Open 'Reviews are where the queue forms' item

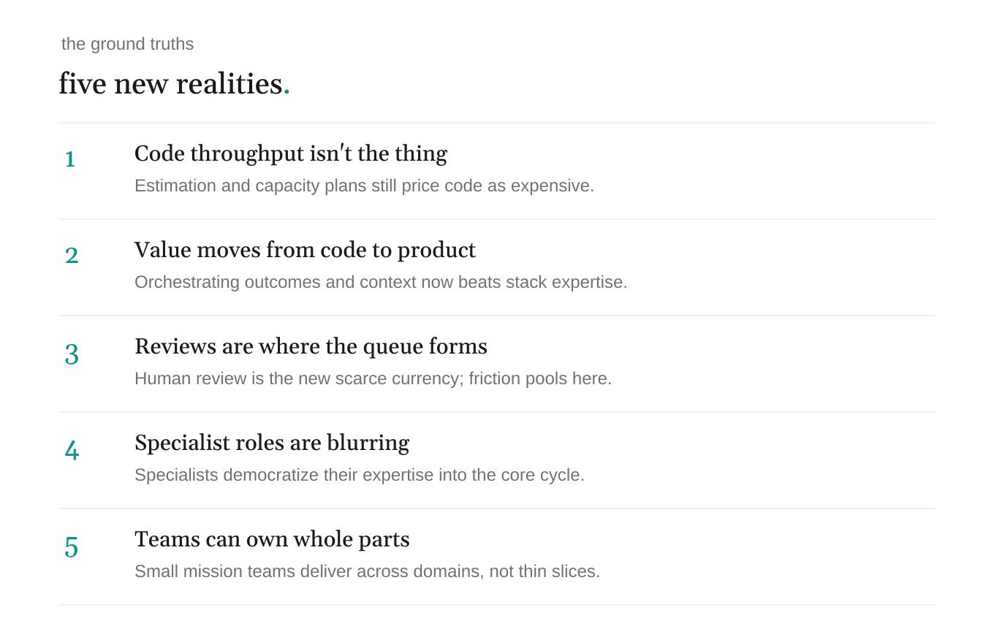[x=497, y=364]
